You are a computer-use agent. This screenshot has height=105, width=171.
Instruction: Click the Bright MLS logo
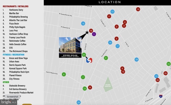[8, 102]
